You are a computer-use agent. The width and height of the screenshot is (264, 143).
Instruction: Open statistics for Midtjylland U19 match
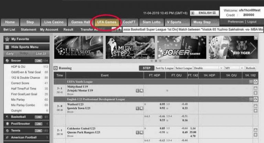point(255,88)
